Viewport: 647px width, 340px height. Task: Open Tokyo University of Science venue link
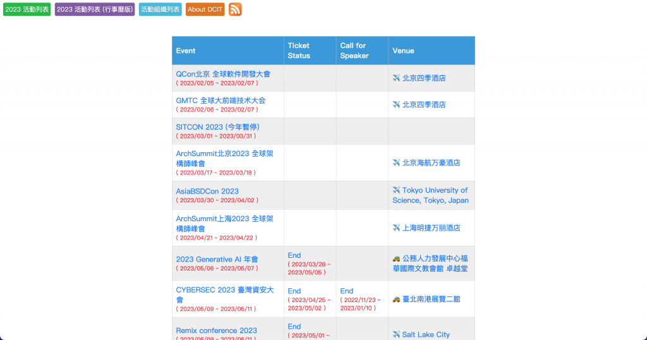click(430, 195)
